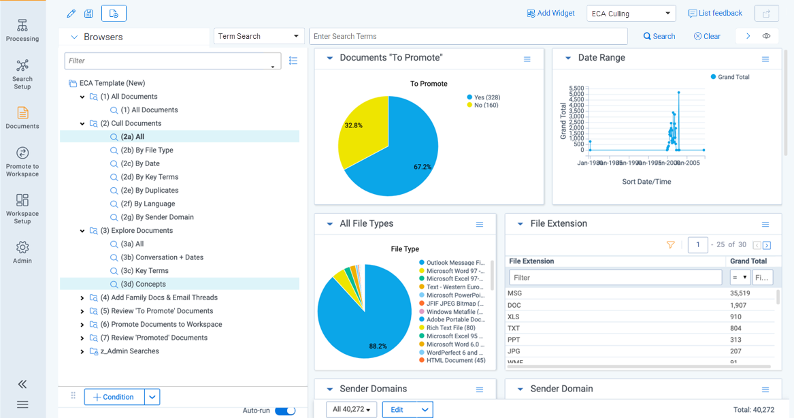Go to next page in File Extension table
The image size is (794, 418).
(767, 245)
